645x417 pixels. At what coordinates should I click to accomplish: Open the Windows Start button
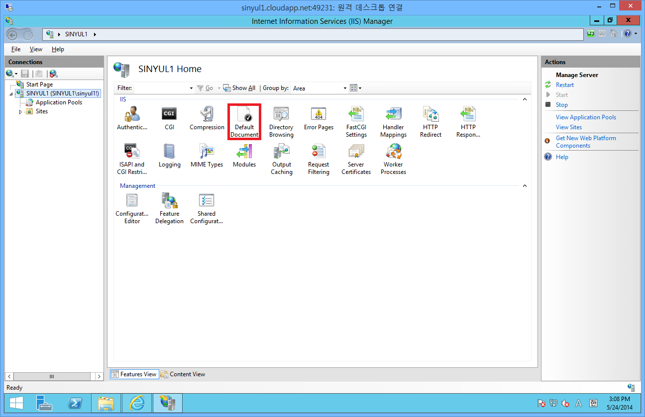pos(16,403)
